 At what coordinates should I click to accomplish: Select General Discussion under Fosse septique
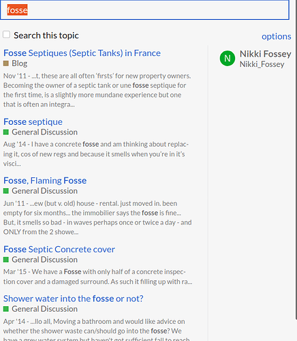click(44, 132)
